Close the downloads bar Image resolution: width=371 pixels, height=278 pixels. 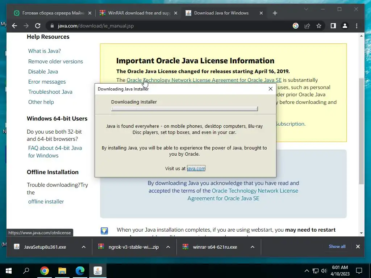pos(358,247)
